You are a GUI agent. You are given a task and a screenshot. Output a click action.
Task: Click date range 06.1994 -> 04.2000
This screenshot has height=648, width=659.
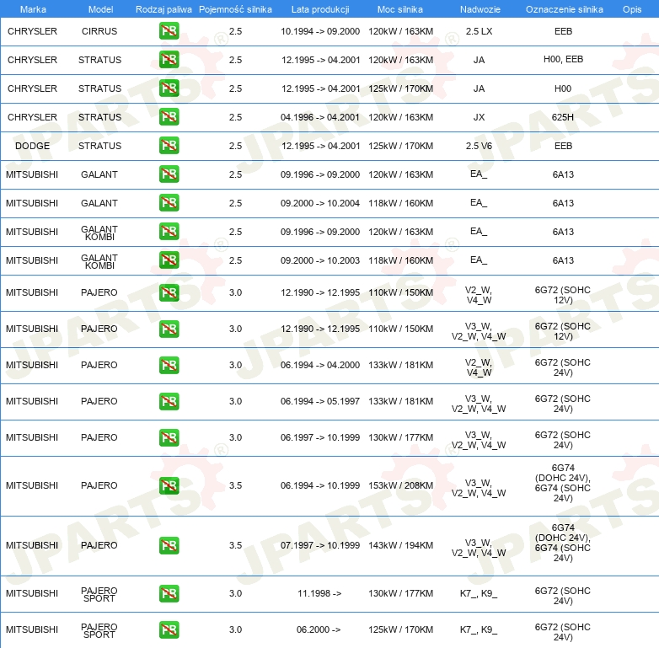click(320, 365)
